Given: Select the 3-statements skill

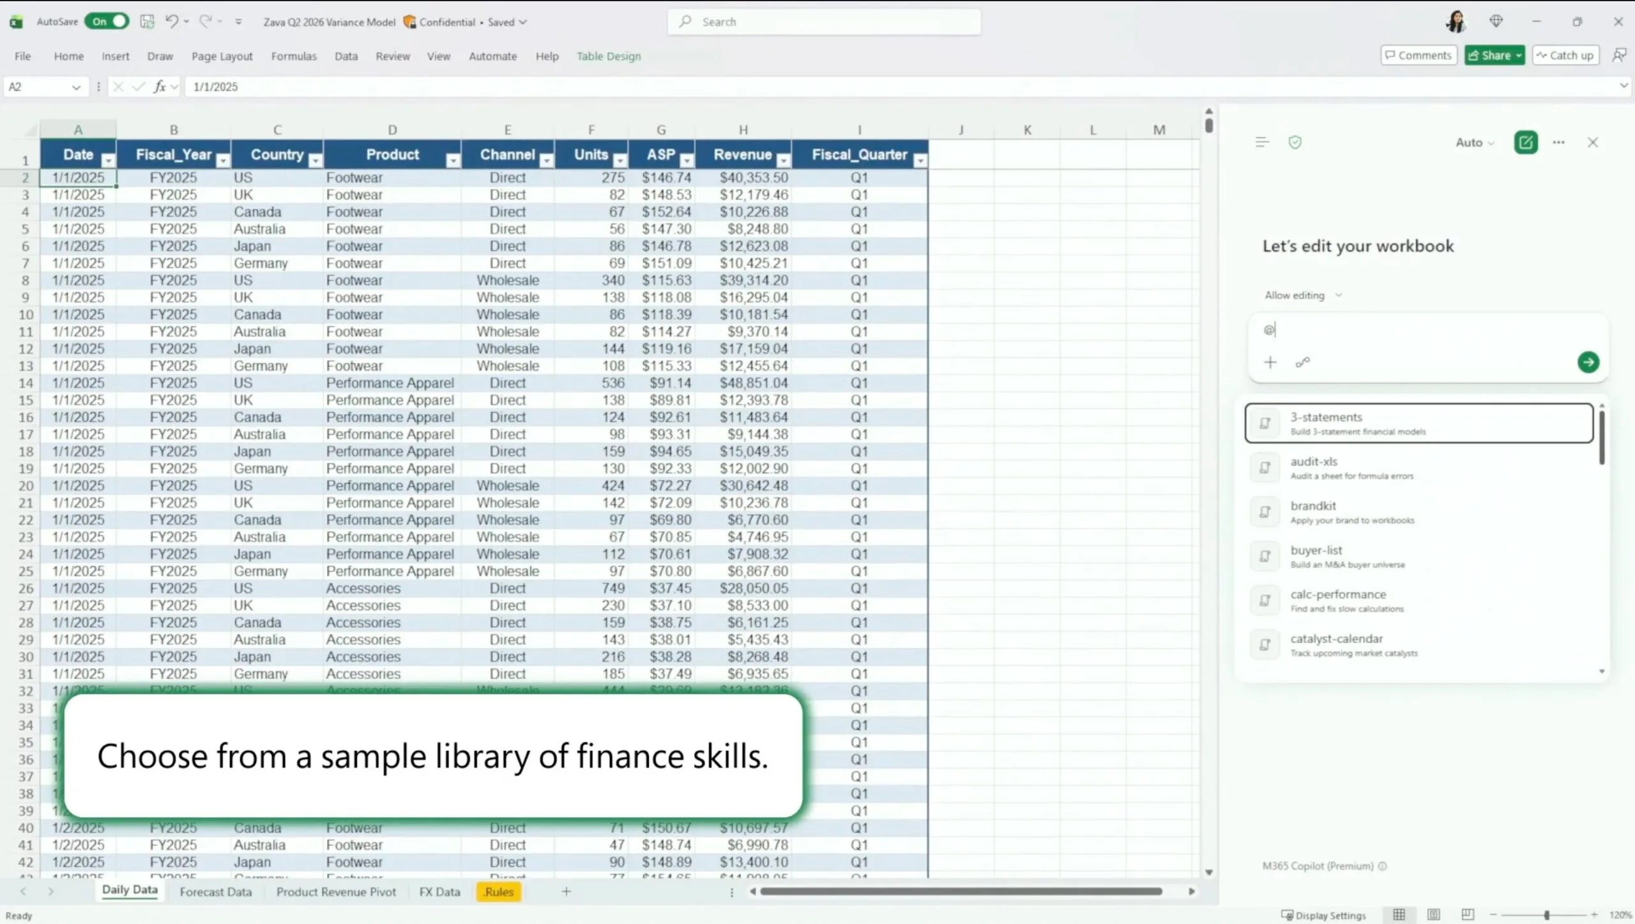Looking at the screenshot, I should [1419, 423].
